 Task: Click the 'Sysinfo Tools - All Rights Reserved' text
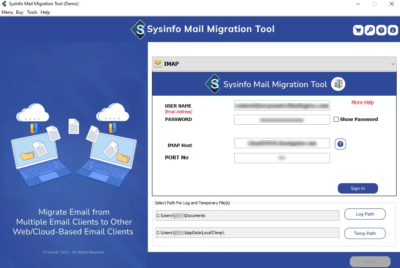pyautogui.click(x=74, y=252)
